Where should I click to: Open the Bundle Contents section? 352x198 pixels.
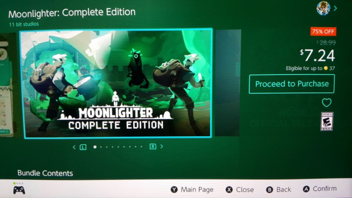coord(45,173)
